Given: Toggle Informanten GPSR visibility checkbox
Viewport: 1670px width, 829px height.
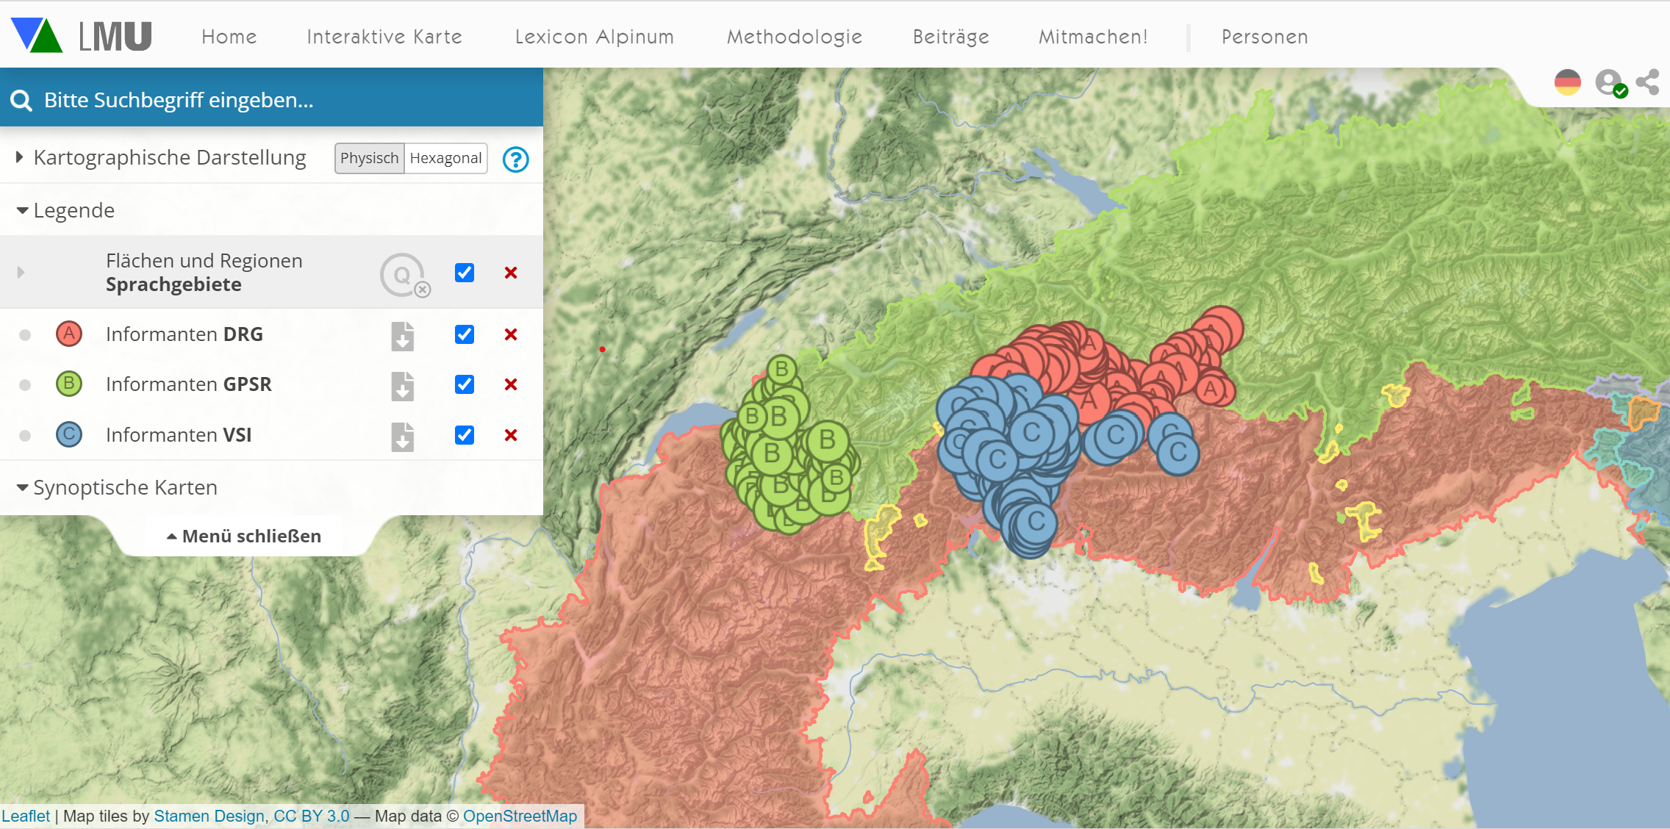Looking at the screenshot, I should 465,384.
